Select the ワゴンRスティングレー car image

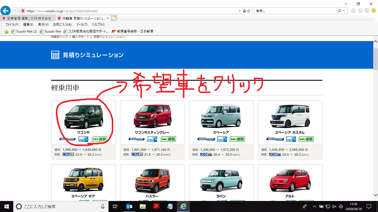(152, 116)
